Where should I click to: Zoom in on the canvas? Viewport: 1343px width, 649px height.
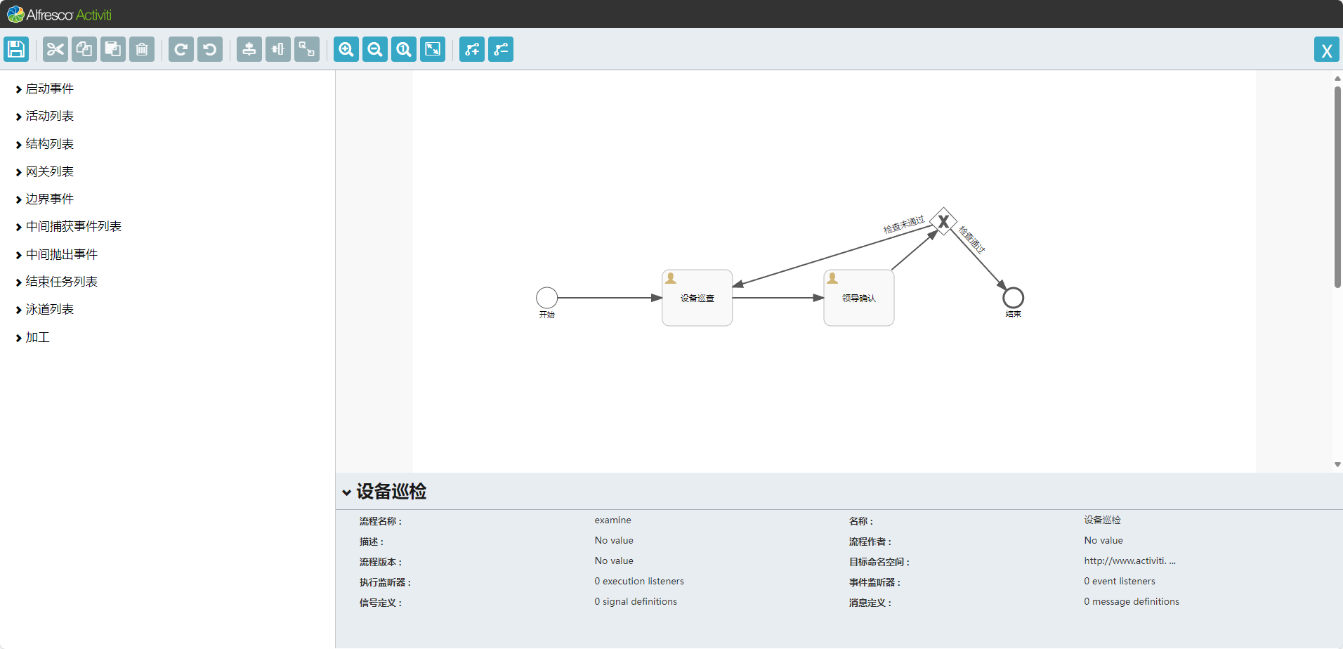tap(346, 49)
